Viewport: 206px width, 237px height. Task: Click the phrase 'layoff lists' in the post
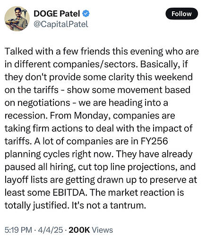pyautogui.click(x=26, y=180)
